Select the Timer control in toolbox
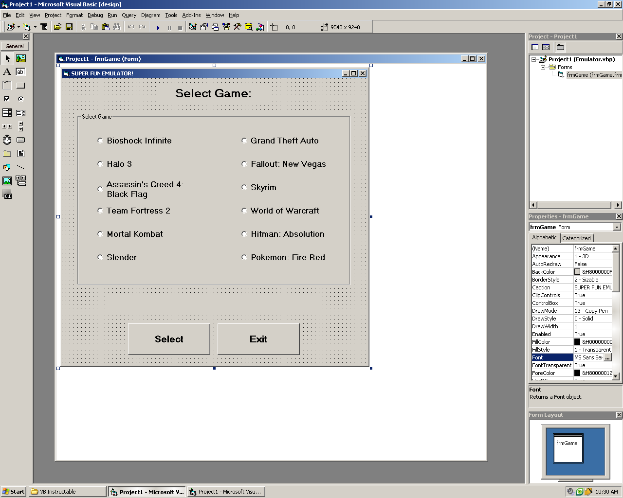The image size is (623, 498). tap(7, 140)
